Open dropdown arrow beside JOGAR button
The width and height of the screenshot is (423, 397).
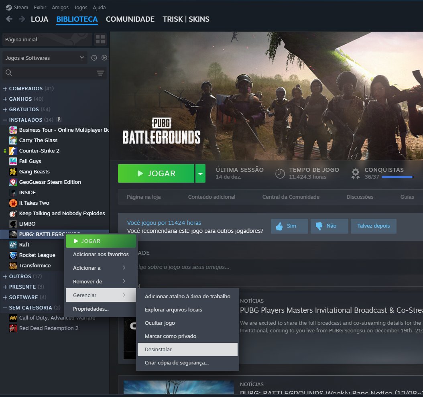(x=200, y=173)
